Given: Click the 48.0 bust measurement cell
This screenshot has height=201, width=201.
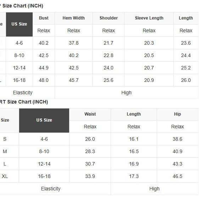Looking at the screenshot, I should [44, 80].
